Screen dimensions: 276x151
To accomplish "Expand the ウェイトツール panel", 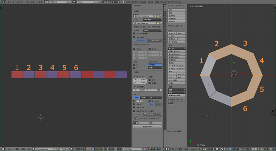I will [x=175, y=100].
